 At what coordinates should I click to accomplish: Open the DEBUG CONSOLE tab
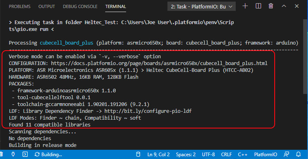click(x=80, y=6)
